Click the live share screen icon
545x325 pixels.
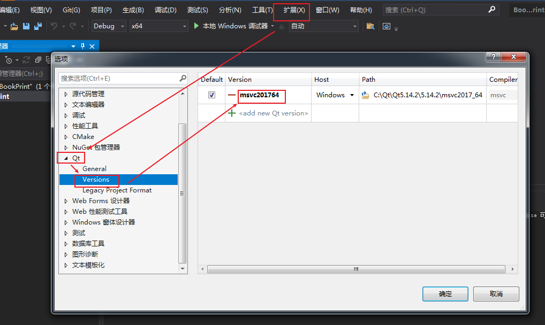click(x=387, y=26)
